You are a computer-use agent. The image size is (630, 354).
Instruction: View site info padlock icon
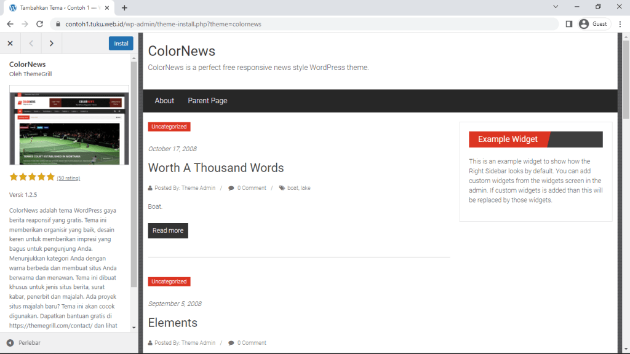coord(58,24)
